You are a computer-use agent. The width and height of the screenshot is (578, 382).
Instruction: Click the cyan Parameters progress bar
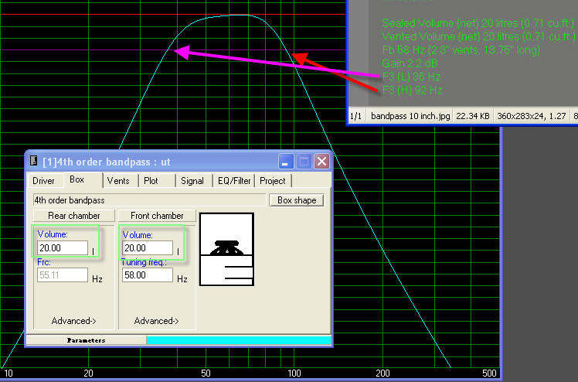(239, 340)
